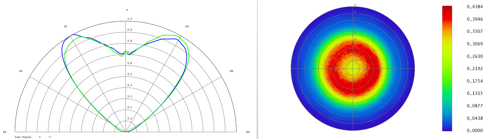Viewport: 487px width, 139px height.
Task: Click the -30 angle label on the half-polar plot
Action: pyautogui.click(x=186, y=26)
